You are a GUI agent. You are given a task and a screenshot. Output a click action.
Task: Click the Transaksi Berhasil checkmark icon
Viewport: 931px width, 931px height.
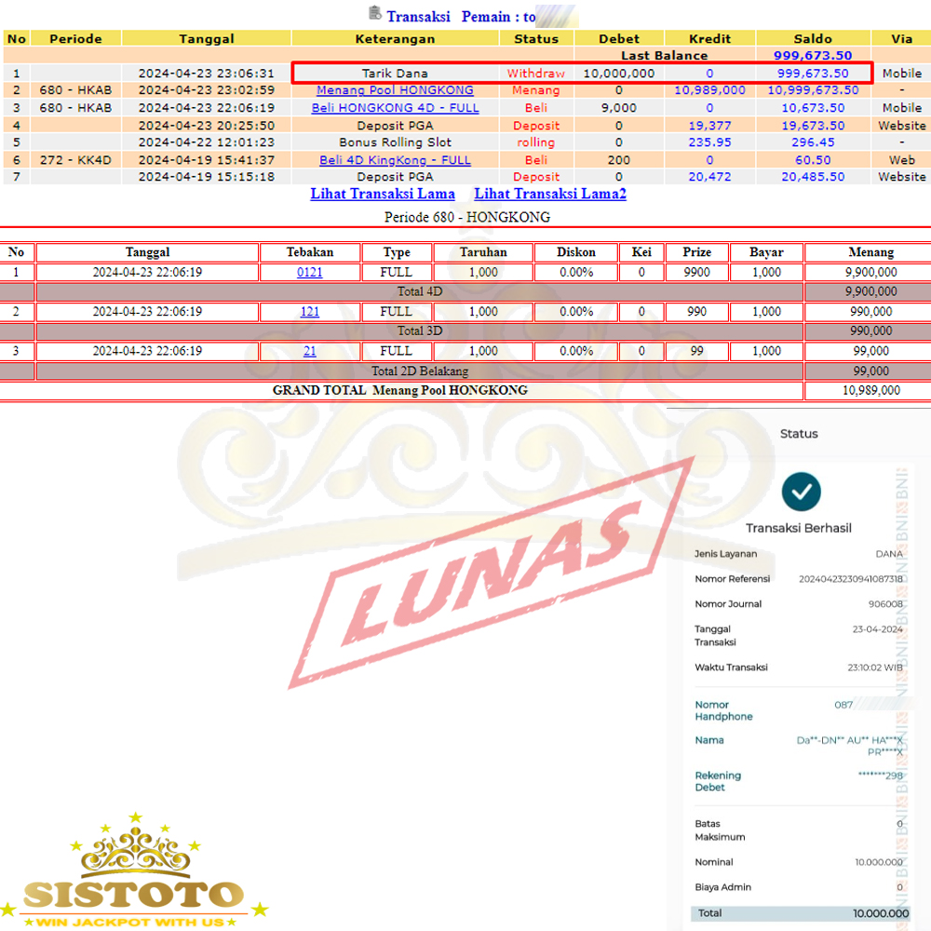click(801, 492)
